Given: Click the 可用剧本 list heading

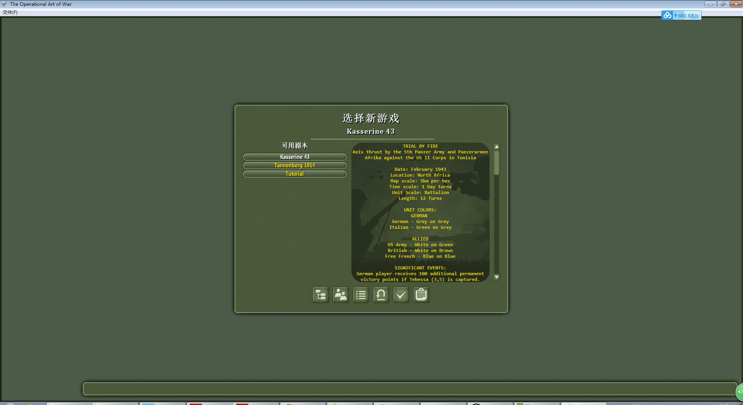Looking at the screenshot, I should tap(294, 146).
